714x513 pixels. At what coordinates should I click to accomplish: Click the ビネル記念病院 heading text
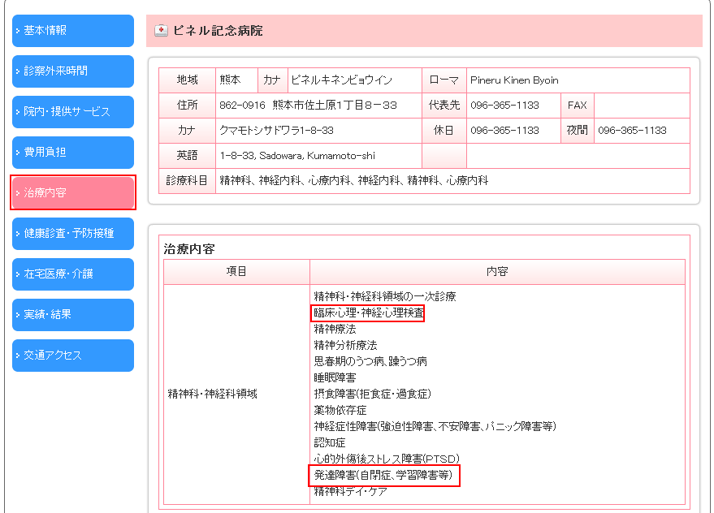[x=218, y=31]
